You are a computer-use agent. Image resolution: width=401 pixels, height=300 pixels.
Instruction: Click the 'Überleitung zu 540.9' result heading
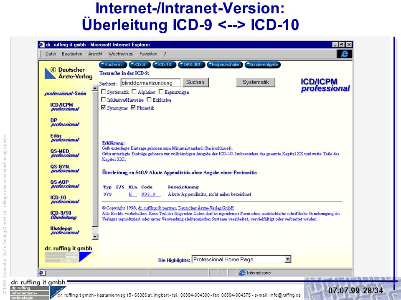(x=179, y=172)
